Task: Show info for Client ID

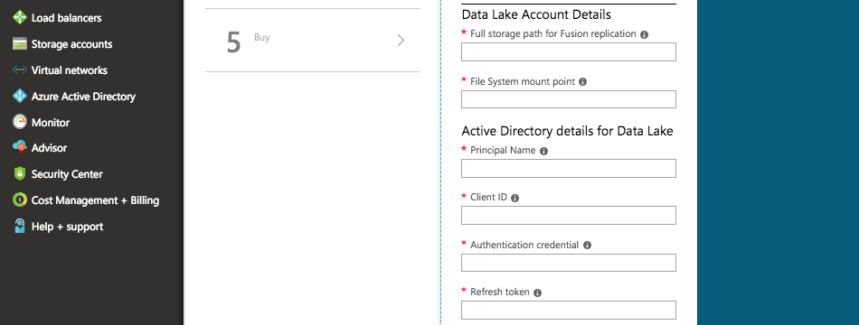Action: (x=515, y=198)
